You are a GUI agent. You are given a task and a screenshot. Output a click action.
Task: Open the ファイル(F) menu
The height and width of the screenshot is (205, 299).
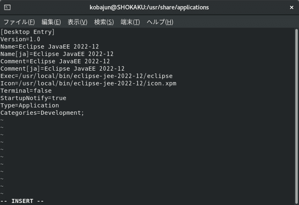(19, 22)
